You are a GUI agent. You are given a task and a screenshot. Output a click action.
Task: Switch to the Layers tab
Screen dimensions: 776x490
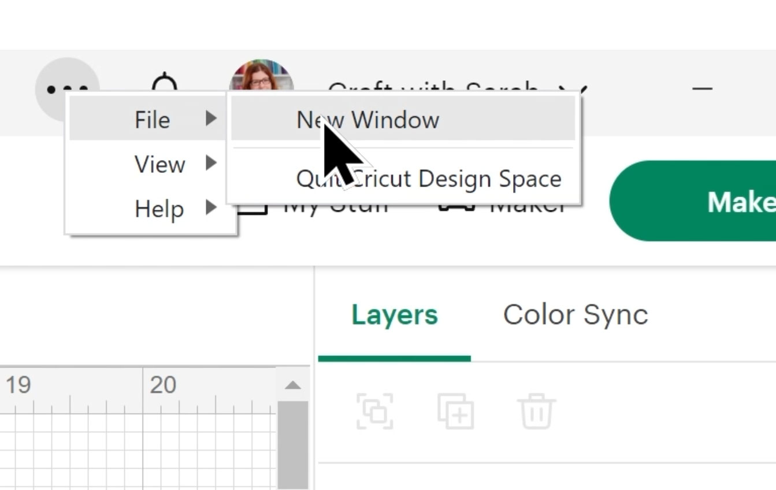tap(395, 315)
